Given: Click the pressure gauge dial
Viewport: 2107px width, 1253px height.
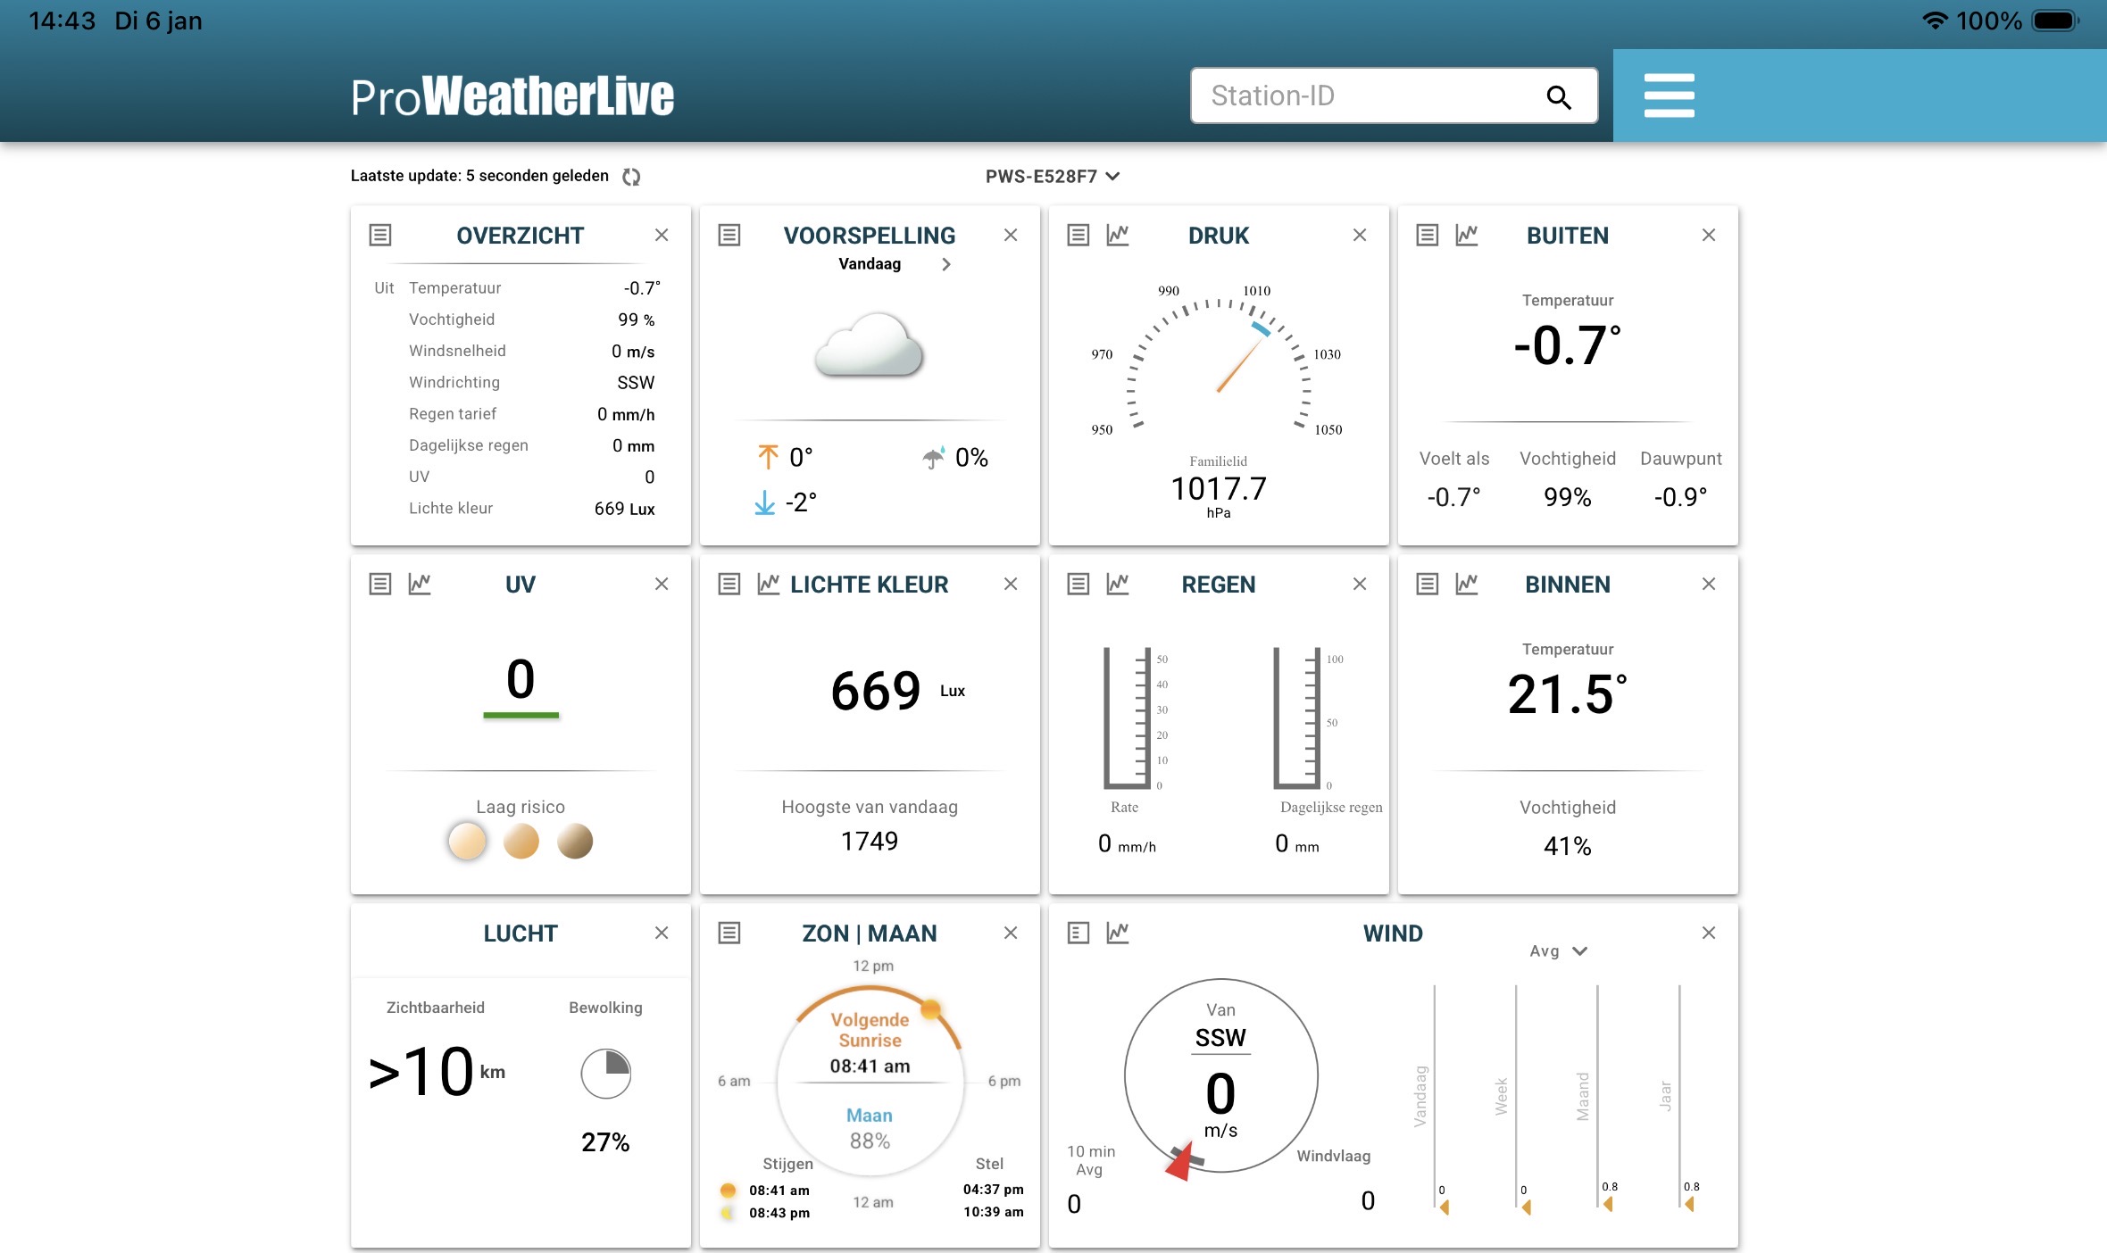Looking at the screenshot, I should pyautogui.click(x=1219, y=362).
